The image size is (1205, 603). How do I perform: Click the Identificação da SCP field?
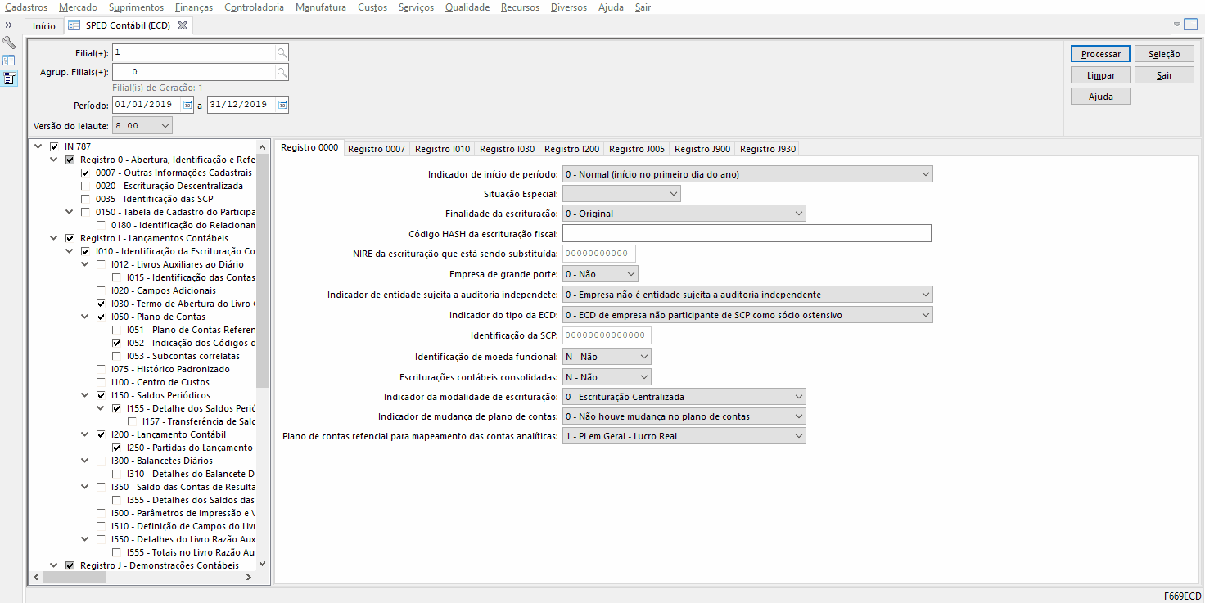pos(607,335)
